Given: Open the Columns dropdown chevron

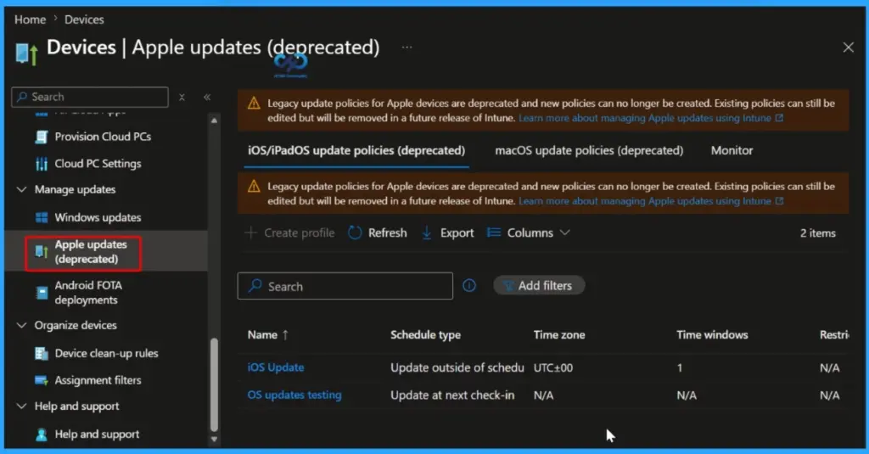Looking at the screenshot, I should [564, 233].
